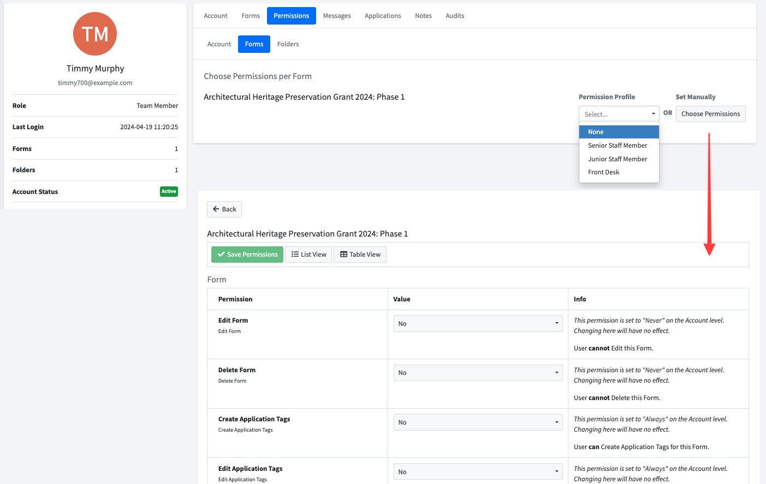Click 'User cannot Delete this Form' text
Image resolution: width=766 pixels, height=484 pixels.
(x=617, y=398)
